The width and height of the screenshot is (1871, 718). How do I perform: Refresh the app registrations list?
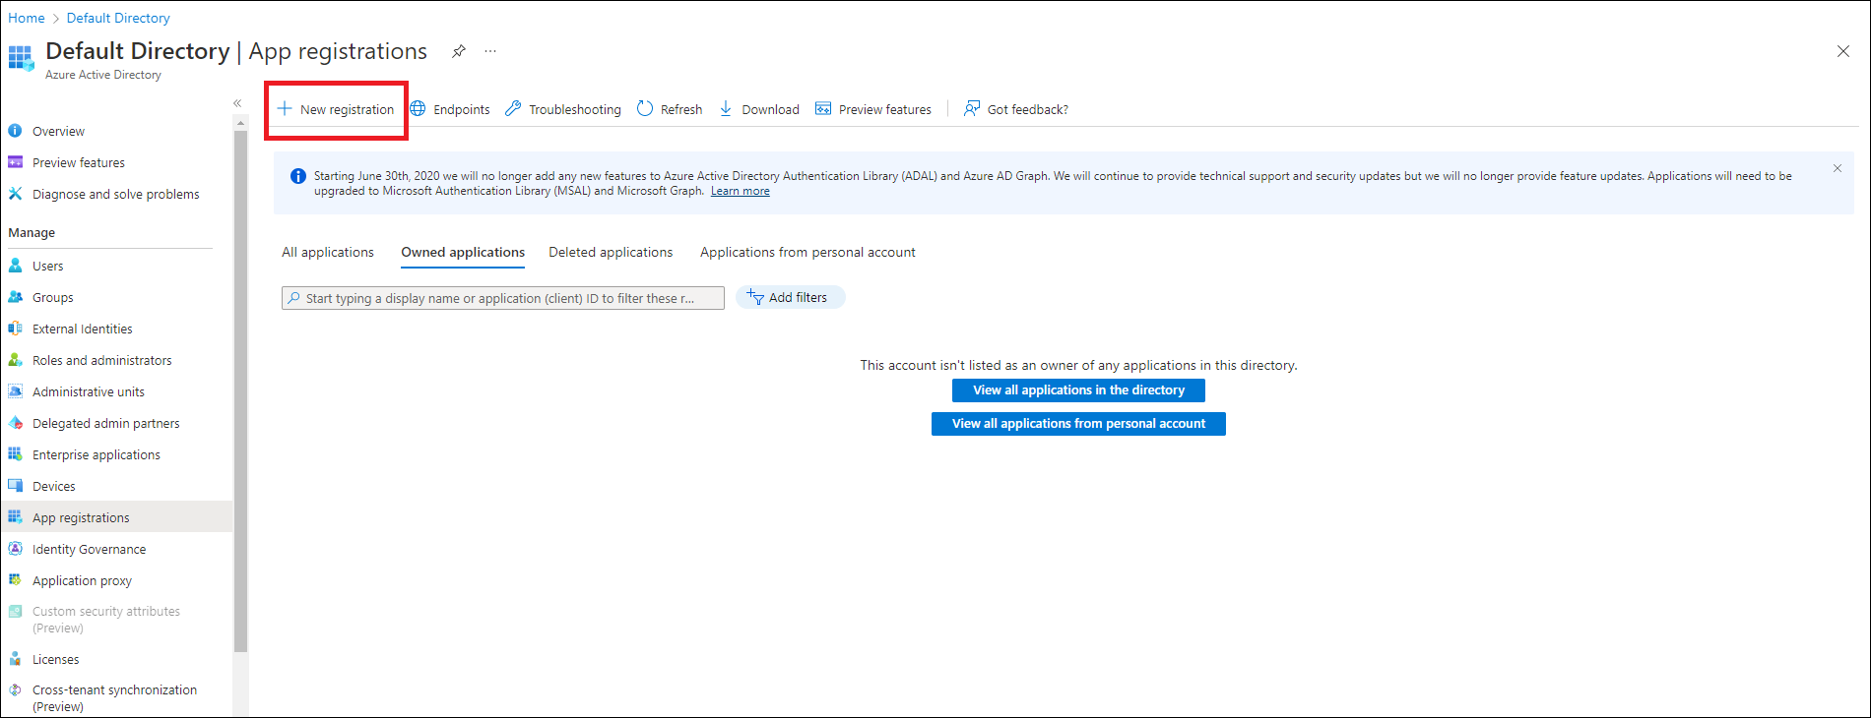pos(670,109)
